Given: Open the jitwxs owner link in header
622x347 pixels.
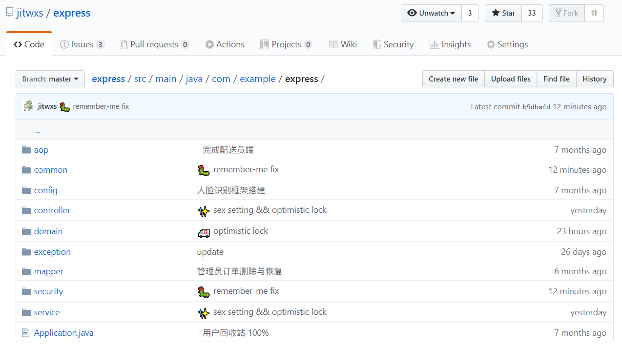Looking at the screenshot, I should point(30,13).
